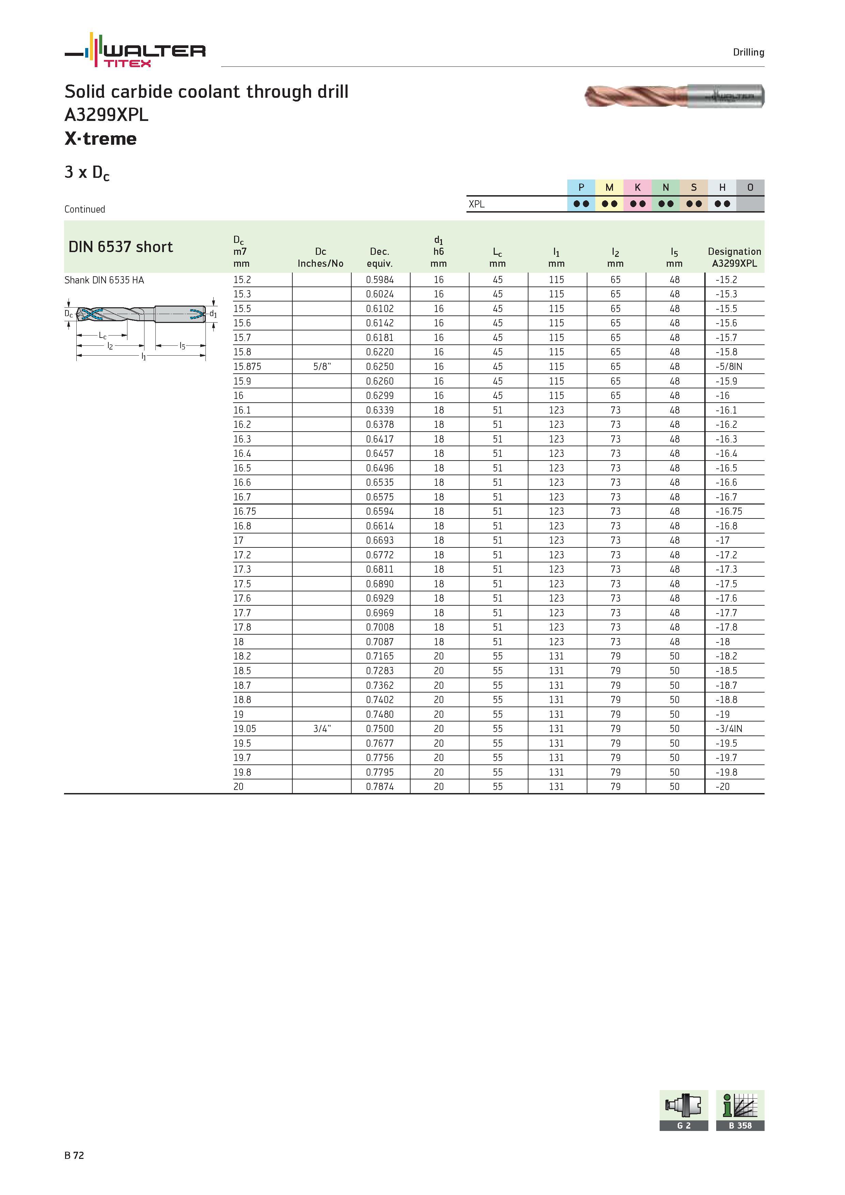Screen dimensions: 845x1195
Task: Click the "l1 mm" column header
Action: tap(556, 258)
